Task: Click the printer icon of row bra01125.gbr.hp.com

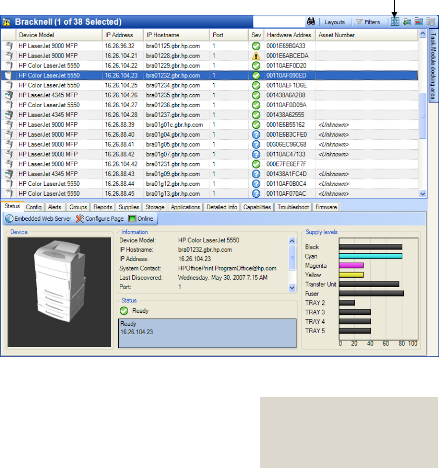Action: click(9, 46)
